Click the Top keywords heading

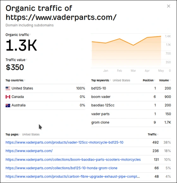click(100, 80)
